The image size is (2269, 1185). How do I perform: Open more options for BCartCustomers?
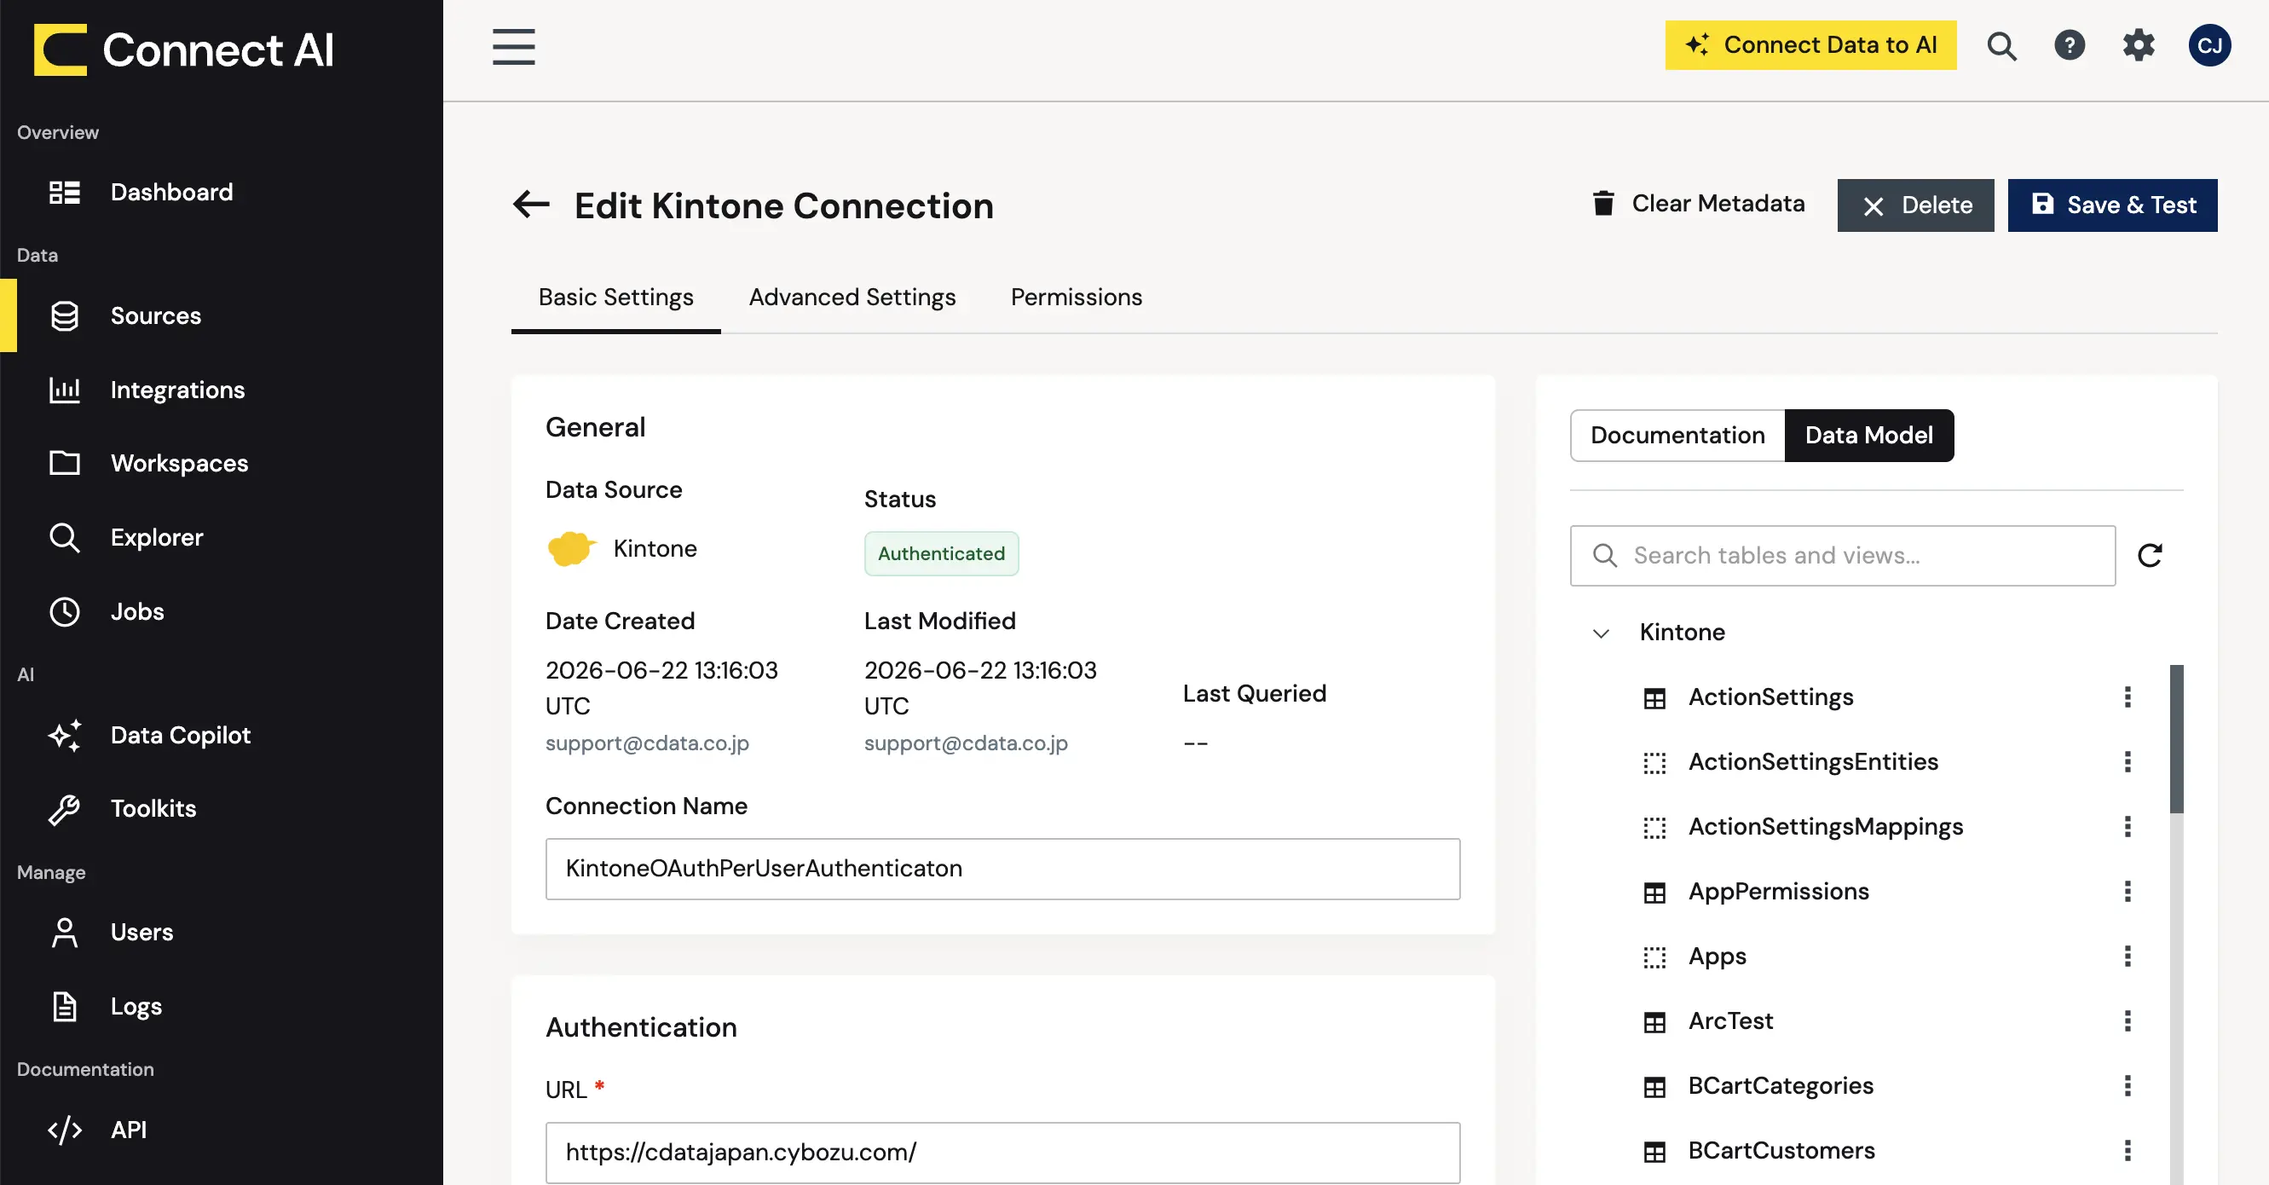pyautogui.click(x=2128, y=1151)
